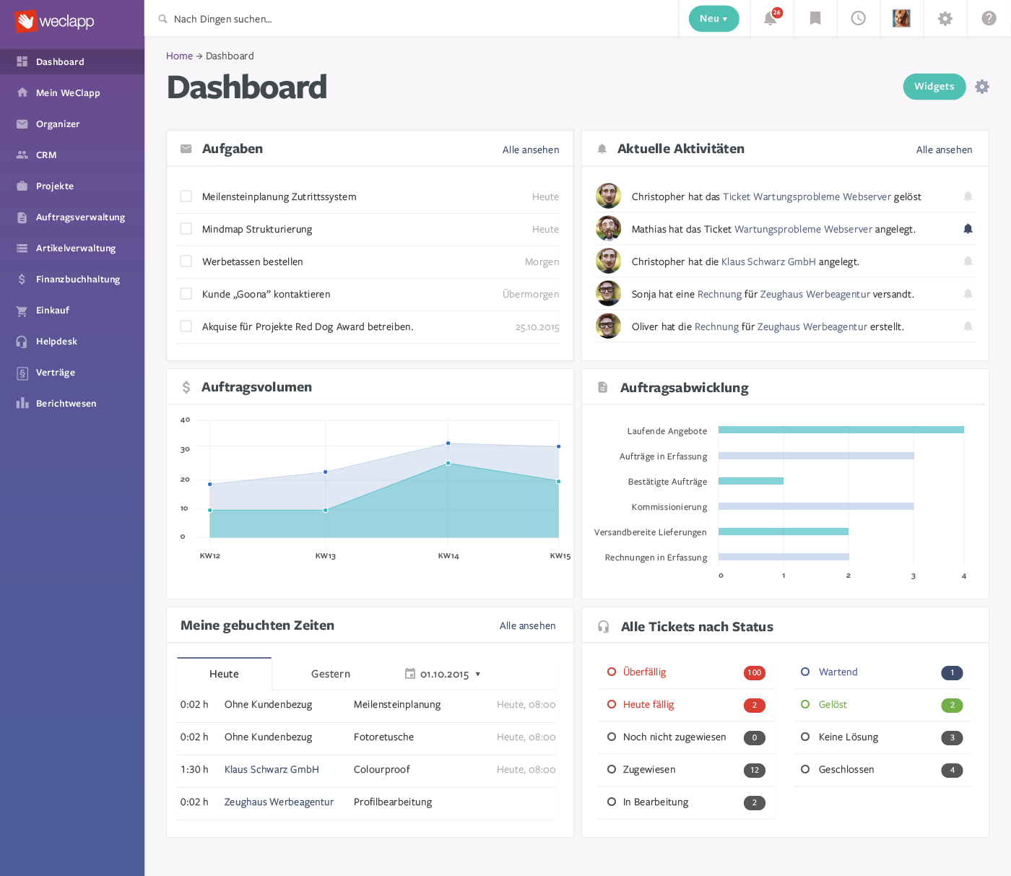Screen dimensions: 1011x876
Task: Open the notifications bell with 26 badge
Action: coord(771,19)
